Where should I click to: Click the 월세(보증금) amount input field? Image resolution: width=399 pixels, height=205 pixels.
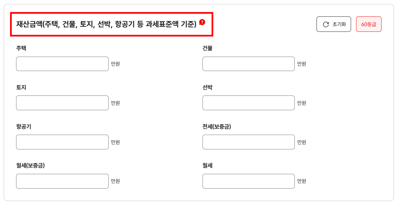[x=62, y=181]
